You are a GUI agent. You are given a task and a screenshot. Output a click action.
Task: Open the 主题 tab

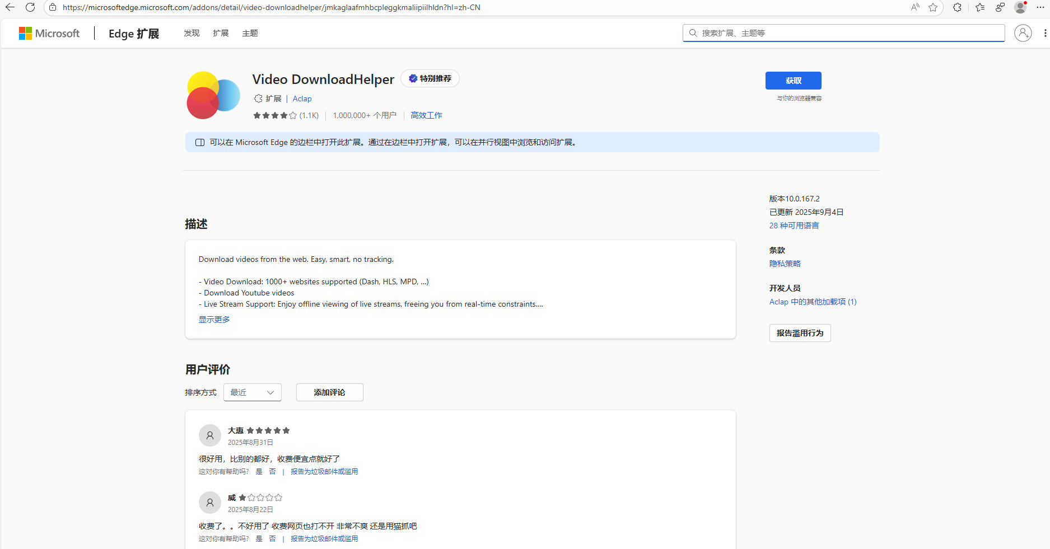point(250,33)
